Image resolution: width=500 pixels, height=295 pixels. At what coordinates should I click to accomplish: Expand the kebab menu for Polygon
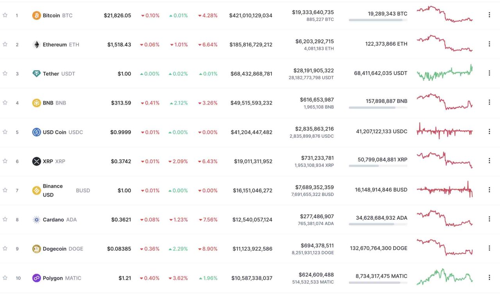pyautogui.click(x=489, y=277)
